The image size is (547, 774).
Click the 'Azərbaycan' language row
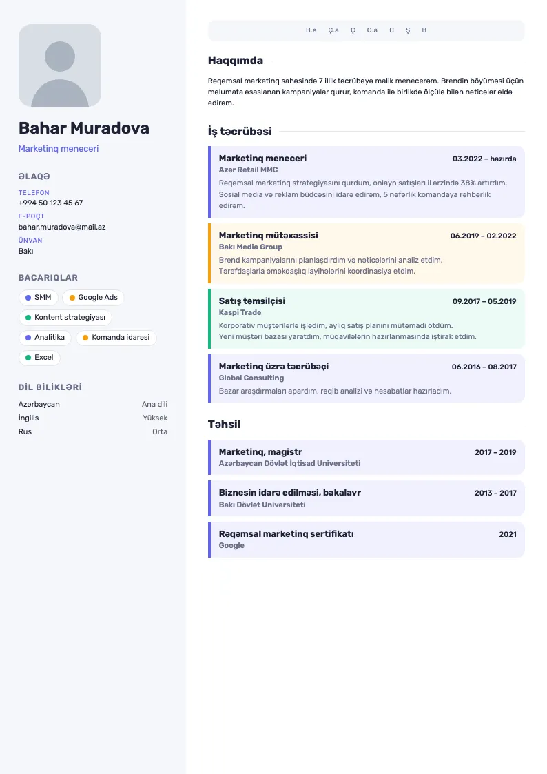(x=93, y=404)
